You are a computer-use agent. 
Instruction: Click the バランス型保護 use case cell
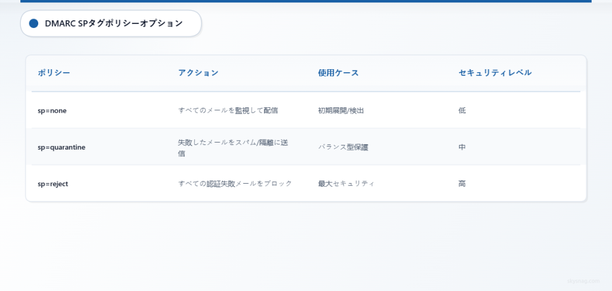343,147
